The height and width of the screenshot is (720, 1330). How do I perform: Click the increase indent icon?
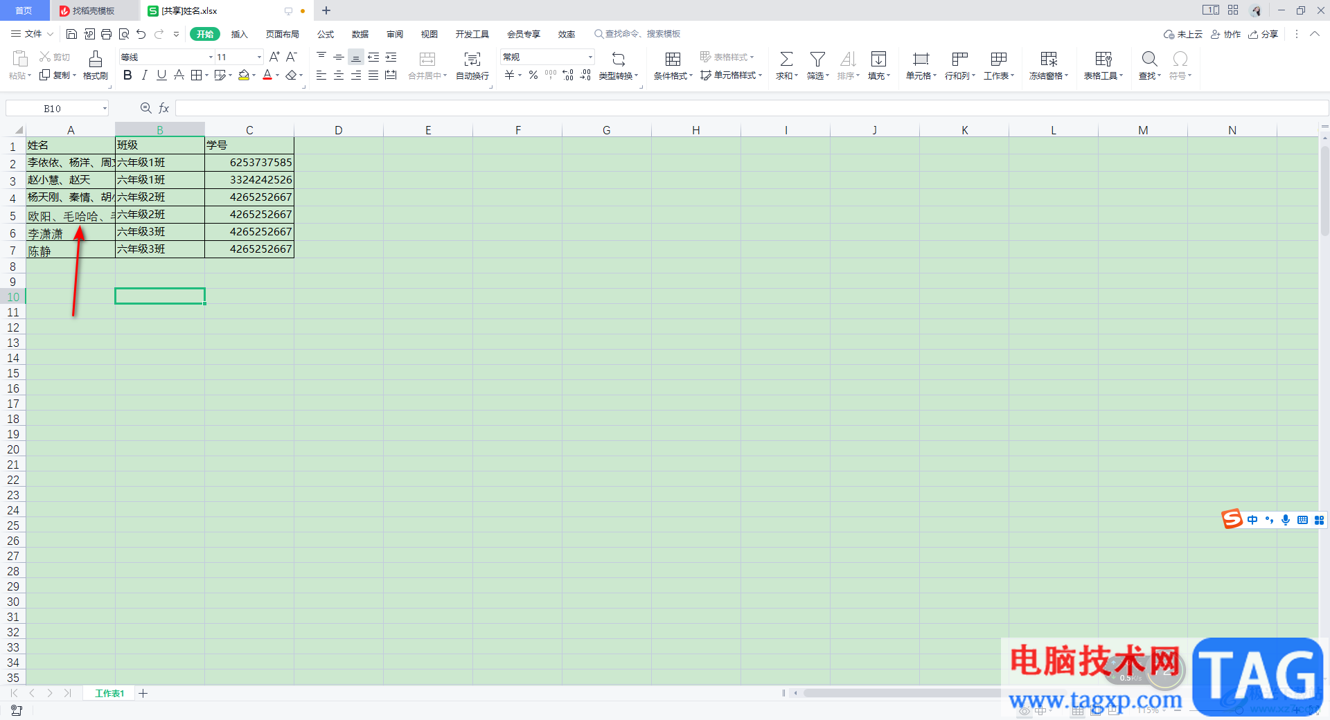coord(391,57)
